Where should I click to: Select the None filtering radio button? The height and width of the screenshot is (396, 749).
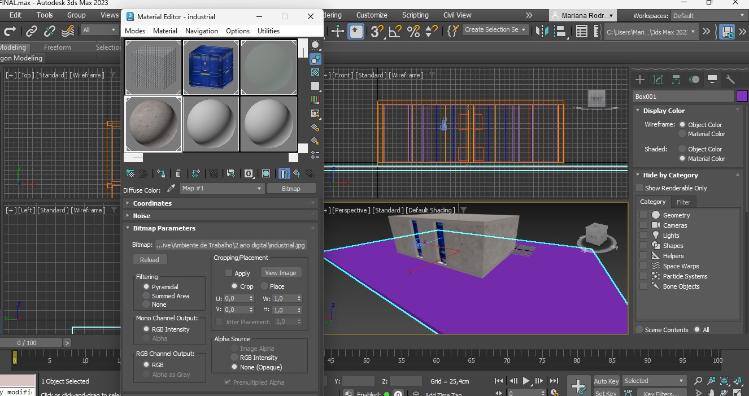pos(147,304)
